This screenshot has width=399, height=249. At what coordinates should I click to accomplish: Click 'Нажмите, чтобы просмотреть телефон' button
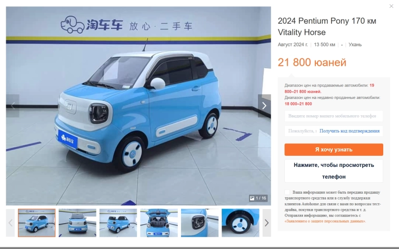point(334,171)
